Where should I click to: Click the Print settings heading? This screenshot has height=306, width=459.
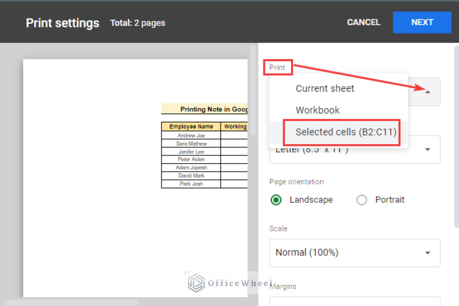tap(62, 23)
